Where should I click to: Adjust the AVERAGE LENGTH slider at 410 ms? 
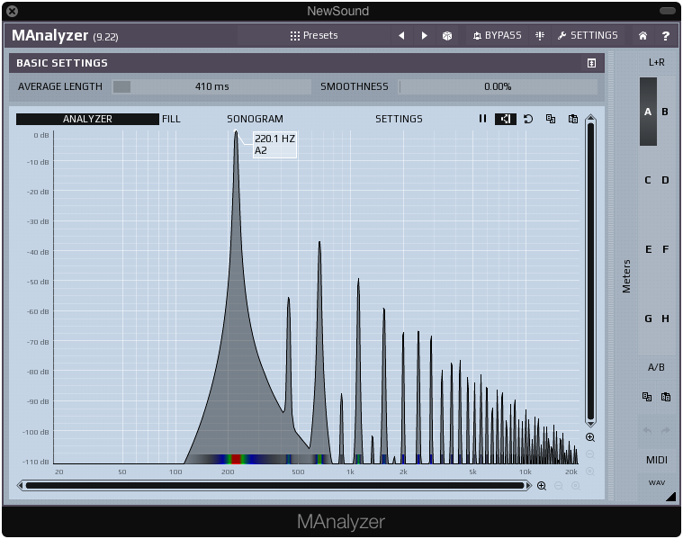(211, 86)
